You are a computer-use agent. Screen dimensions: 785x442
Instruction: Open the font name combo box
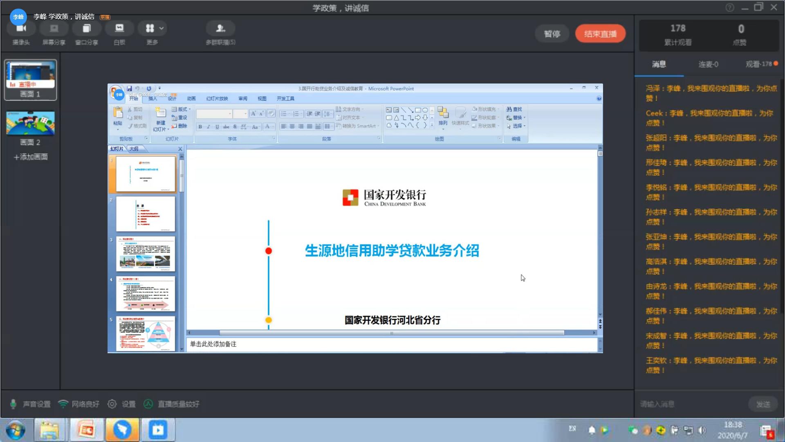(214, 114)
